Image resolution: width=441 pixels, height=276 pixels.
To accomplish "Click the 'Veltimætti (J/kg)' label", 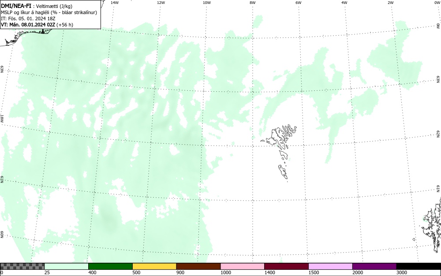I will click(x=55, y=6).
